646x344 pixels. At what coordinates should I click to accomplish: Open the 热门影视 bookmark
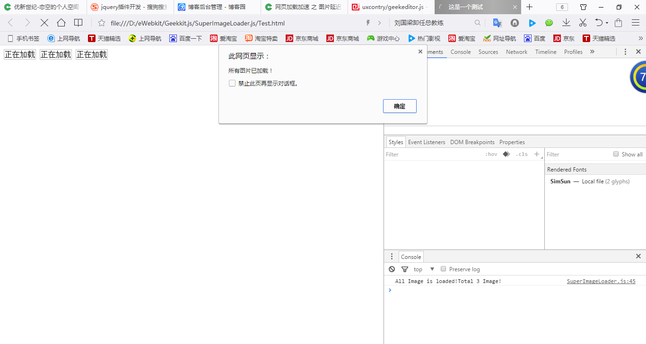424,39
